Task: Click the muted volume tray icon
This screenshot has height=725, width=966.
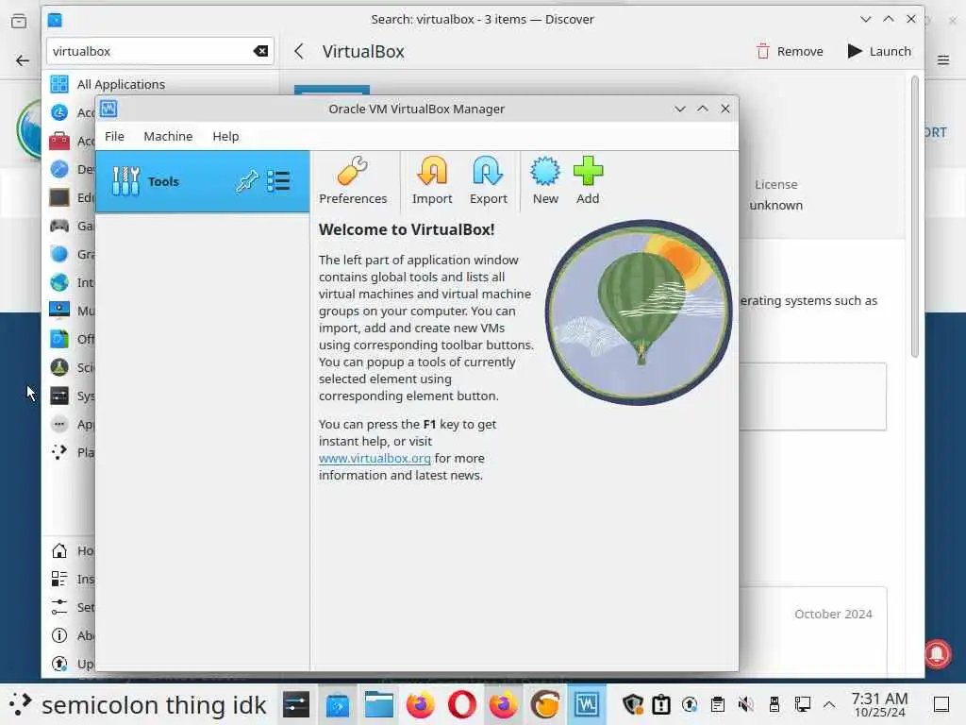Action: 745,704
